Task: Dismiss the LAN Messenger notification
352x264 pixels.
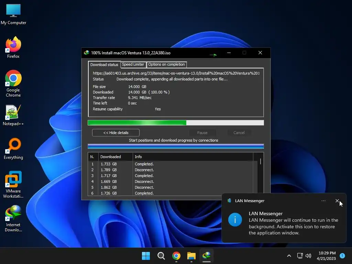Action: 337,201
